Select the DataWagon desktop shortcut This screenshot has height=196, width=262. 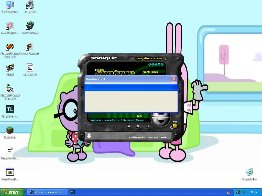[x=10, y=28]
